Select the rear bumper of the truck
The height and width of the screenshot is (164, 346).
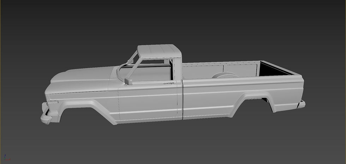coord(301,104)
